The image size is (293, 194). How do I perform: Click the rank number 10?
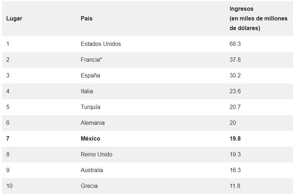(9, 186)
